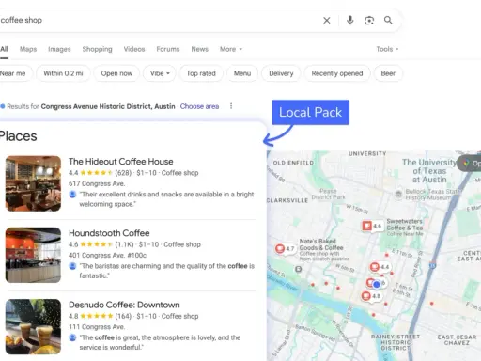This screenshot has width=481, height=361.
Task: Click the Places heading
Action: pos(18,136)
